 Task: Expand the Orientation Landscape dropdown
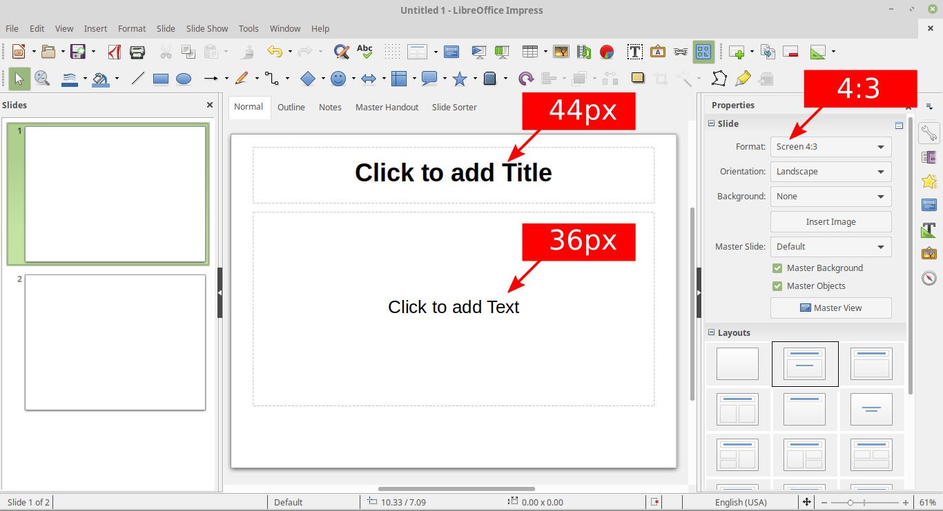point(830,172)
